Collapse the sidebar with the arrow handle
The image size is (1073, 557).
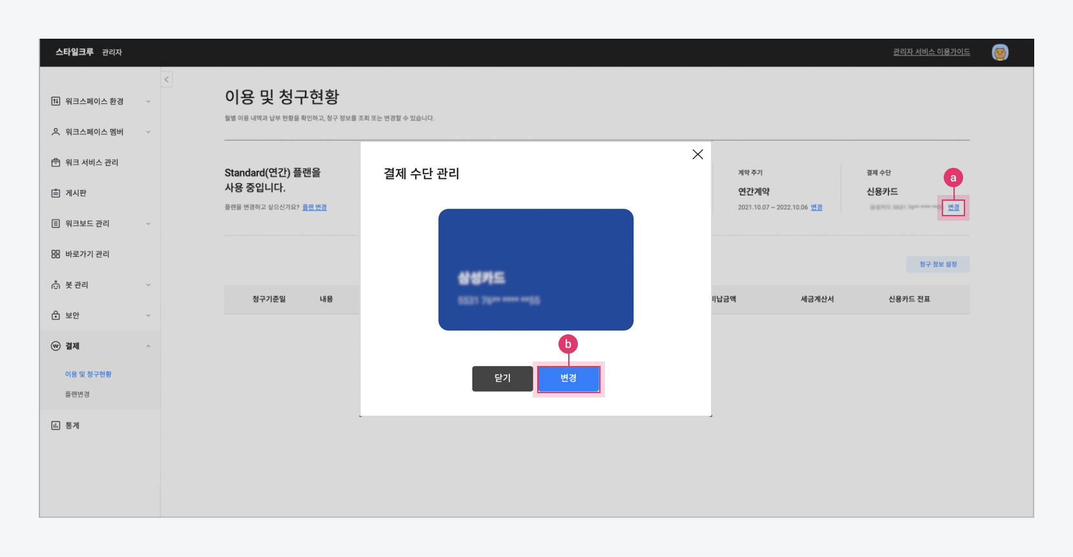coord(167,79)
